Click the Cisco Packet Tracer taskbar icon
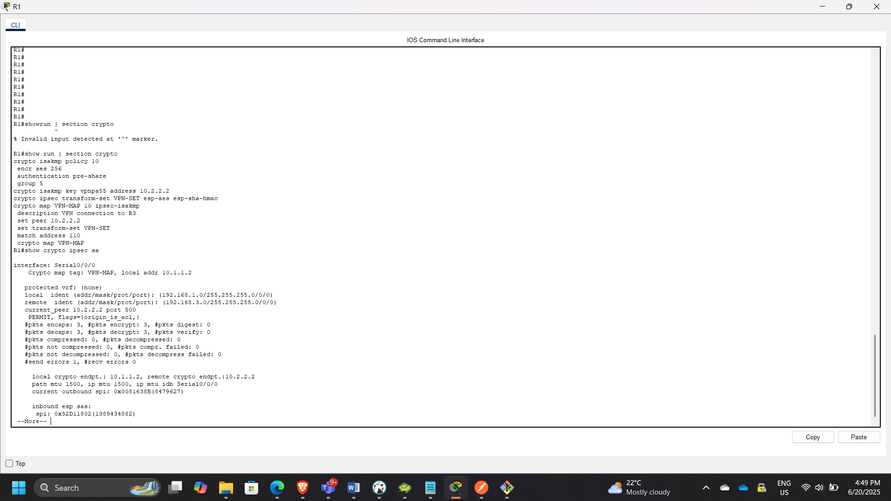 [456, 488]
